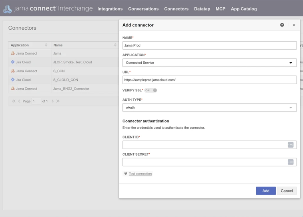303x217 pixels.
Task: Click the Jama Connect icon in Jama row
Action: click(x=13, y=53)
